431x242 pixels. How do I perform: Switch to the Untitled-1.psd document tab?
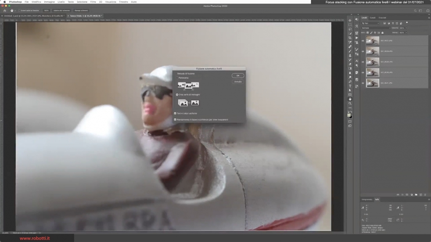(x=34, y=16)
